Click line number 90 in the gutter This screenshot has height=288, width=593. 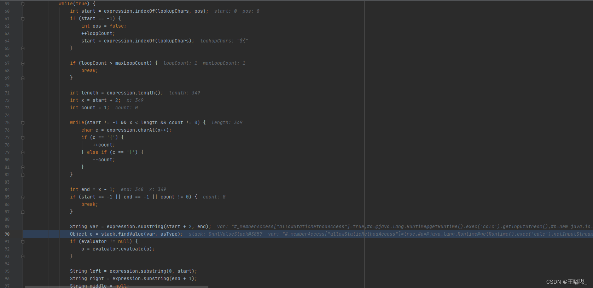7,234
